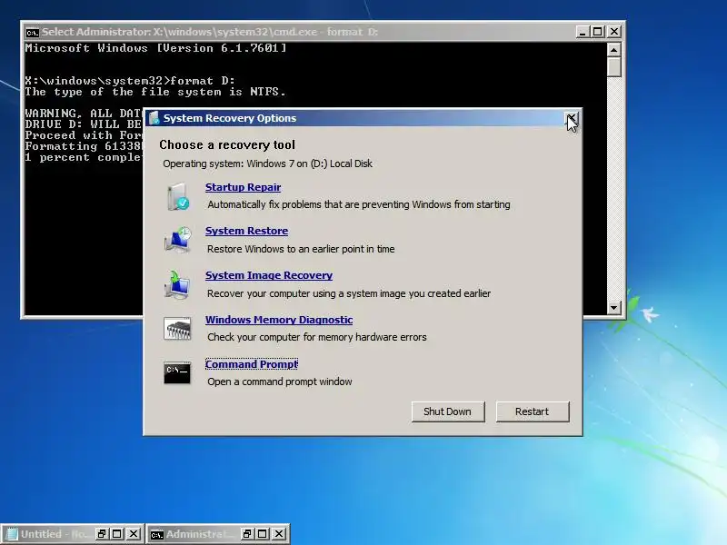Click the System Restore icon
Viewport: 727px width, 545px height.
pos(177,240)
